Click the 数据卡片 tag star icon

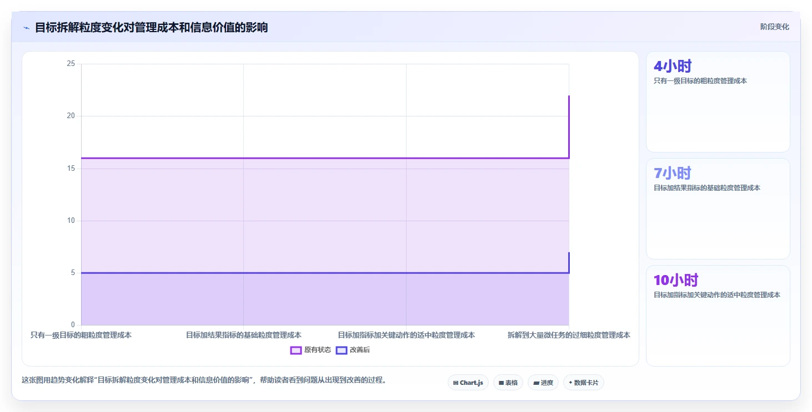click(570, 383)
